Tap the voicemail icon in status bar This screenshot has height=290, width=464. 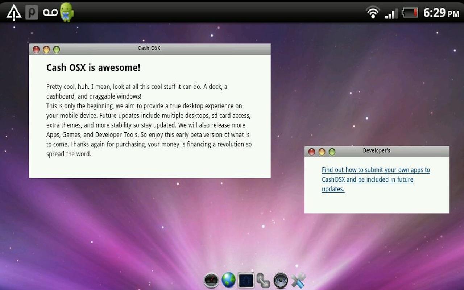click(50, 13)
